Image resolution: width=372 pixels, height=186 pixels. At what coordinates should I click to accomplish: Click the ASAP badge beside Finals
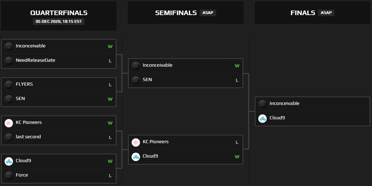tap(326, 13)
